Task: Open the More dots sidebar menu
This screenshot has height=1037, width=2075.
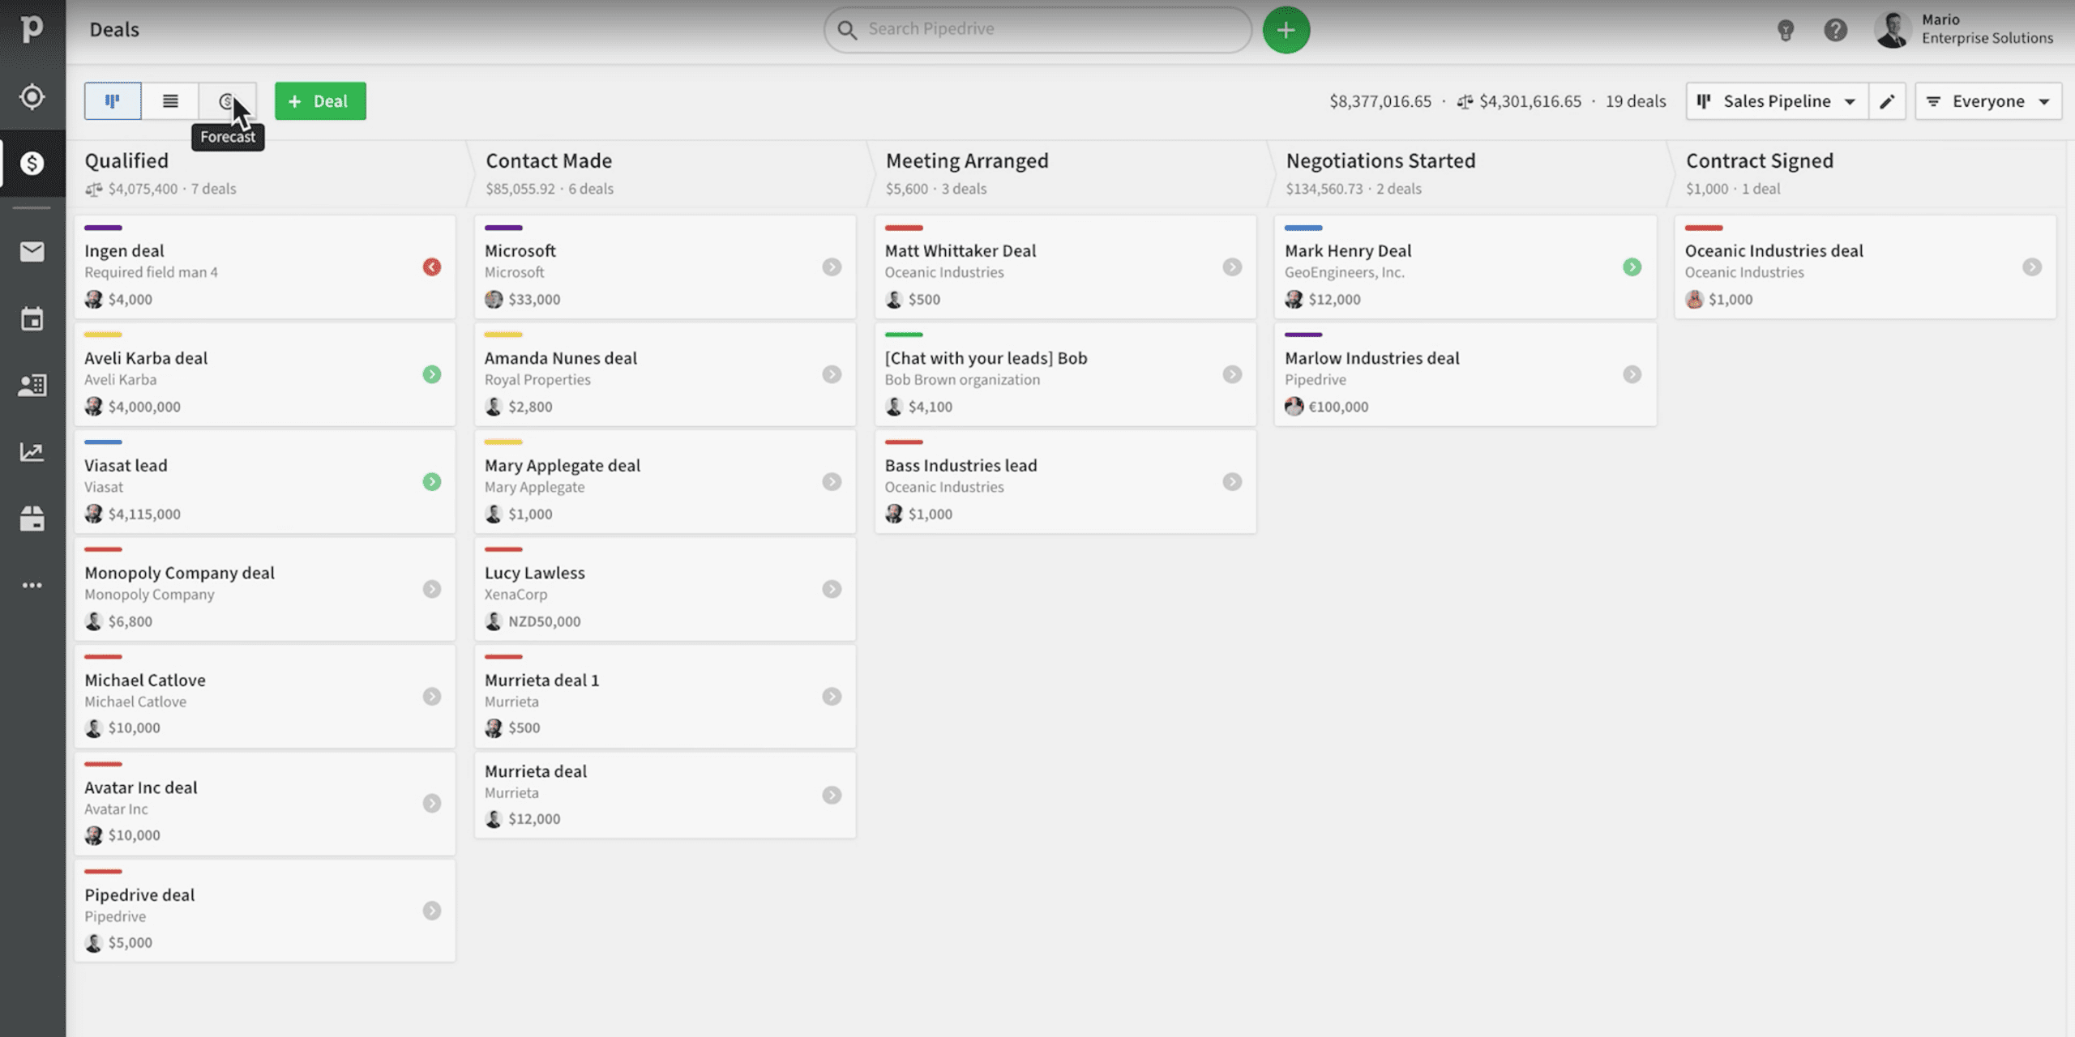Action: point(32,585)
